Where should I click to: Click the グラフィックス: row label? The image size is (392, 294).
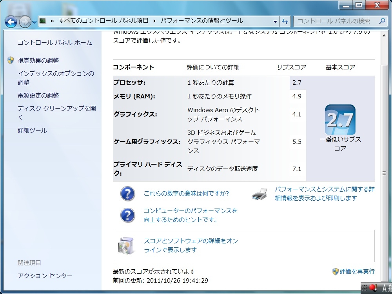135,114
